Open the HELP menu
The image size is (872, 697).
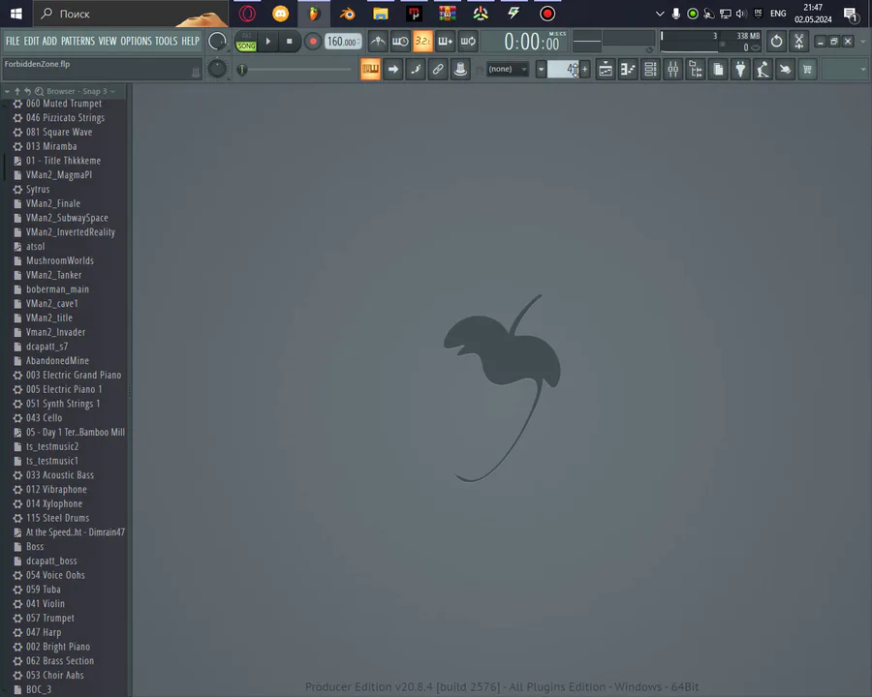190,41
